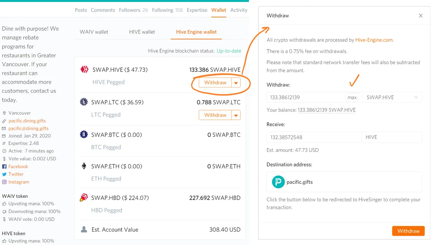This screenshot has height=245, width=434.
Task: Click the max button in Withdraw field
Action: [x=352, y=97]
